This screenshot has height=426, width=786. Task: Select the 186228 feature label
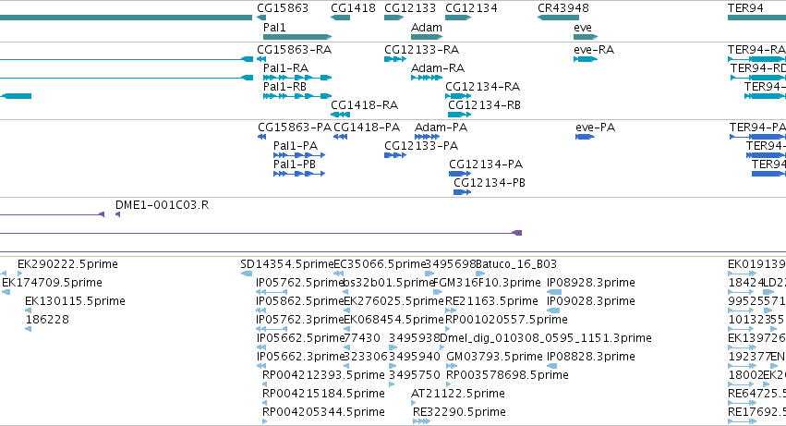click(47, 320)
